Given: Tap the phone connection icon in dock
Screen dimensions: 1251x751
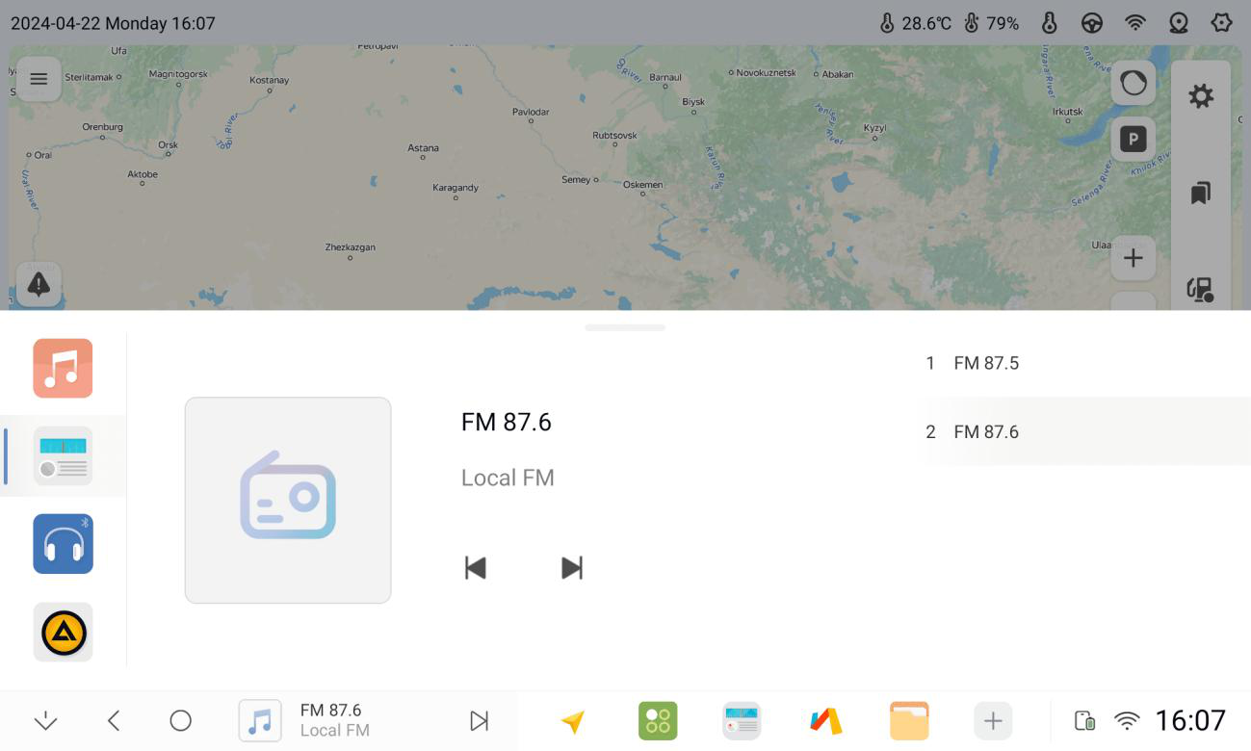Looking at the screenshot, I should [x=1084, y=721].
